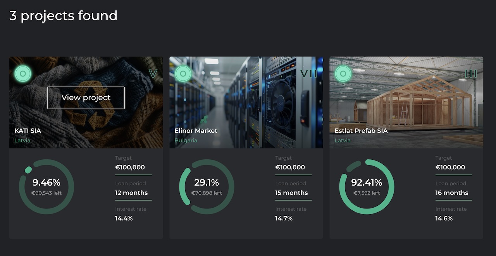The height and width of the screenshot is (256, 496).
Task: Click the View project button on KATI SIA
Action: click(x=86, y=98)
